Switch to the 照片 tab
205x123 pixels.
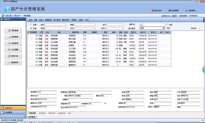click(x=70, y=113)
